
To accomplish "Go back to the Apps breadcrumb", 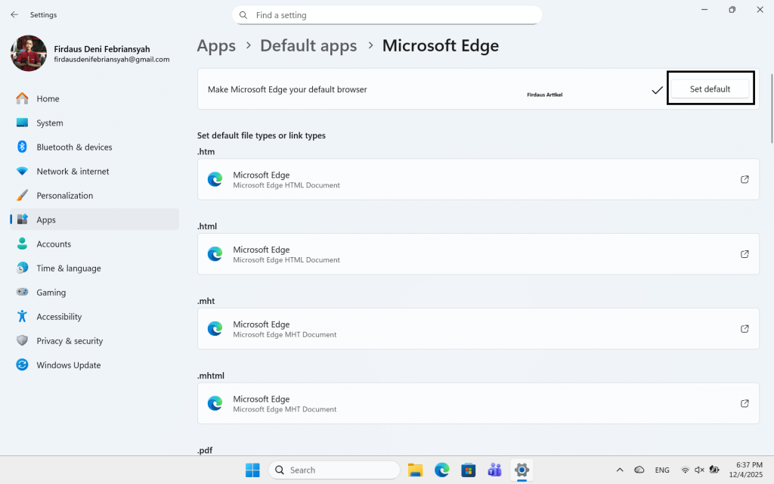I will tap(216, 45).
